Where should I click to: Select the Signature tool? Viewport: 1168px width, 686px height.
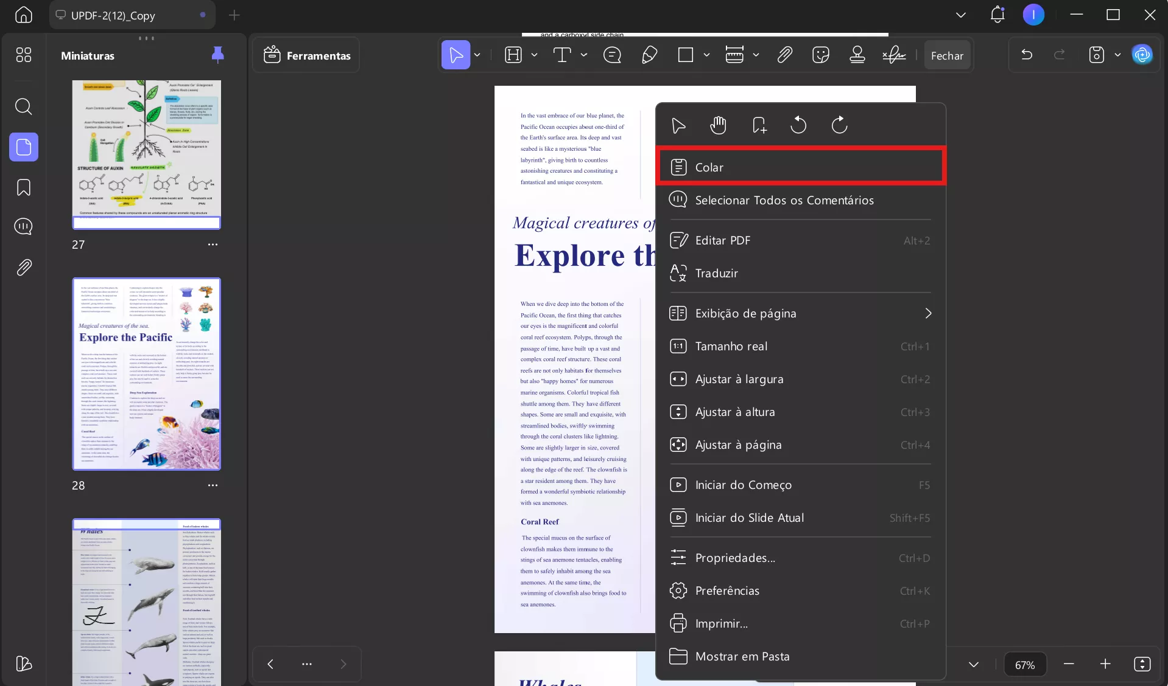892,55
